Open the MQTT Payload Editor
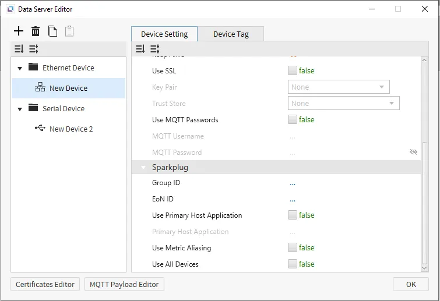The height and width of the screenshot is (301, 440). point(124,284)
